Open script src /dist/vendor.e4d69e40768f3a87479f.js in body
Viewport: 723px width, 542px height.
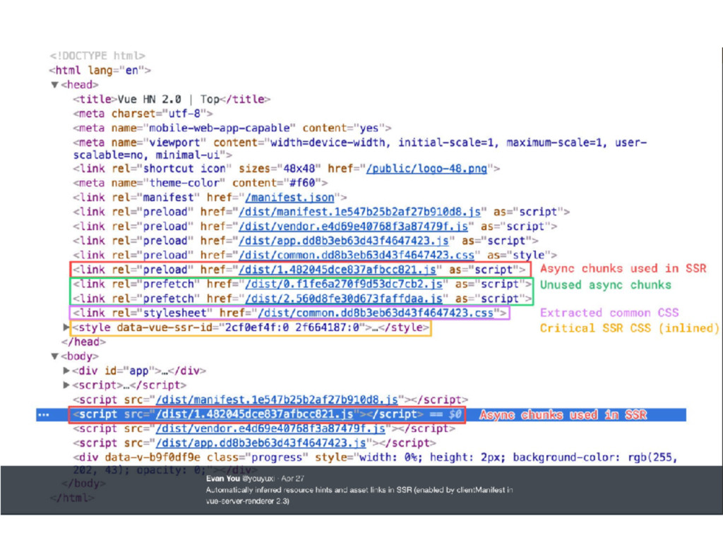270,428
